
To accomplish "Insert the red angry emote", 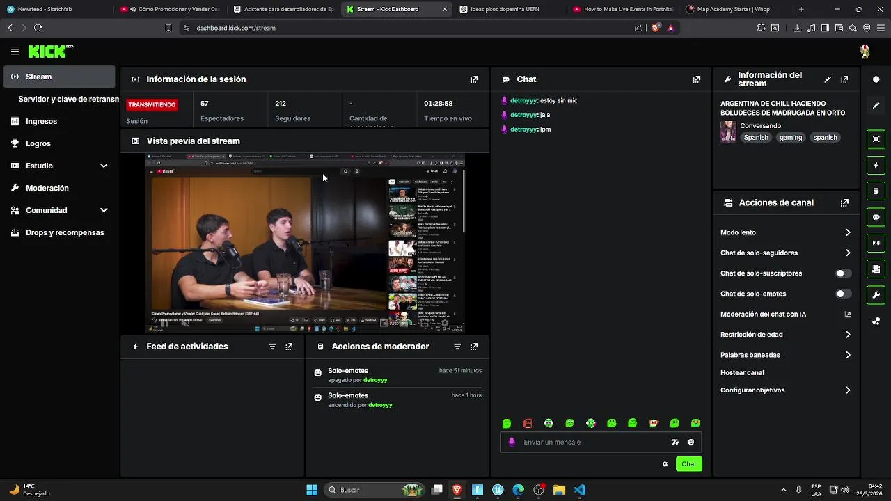I will (x=528, y=423).
